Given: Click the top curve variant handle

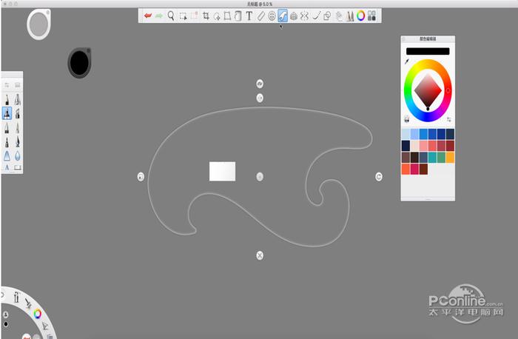Looking at the screenshot, I should point(260,84).
